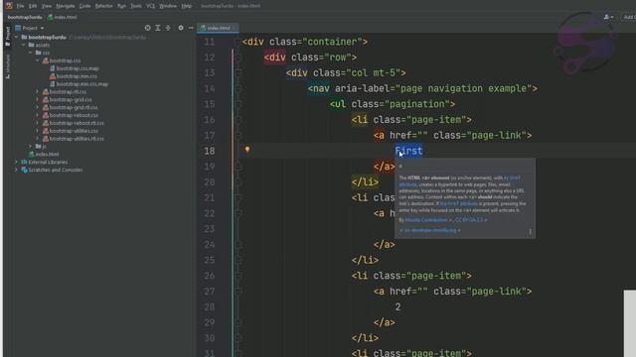This screenshot has width=636, height=357.
Task: Click the Scratches and Consoles icon
Action: [x=24, y=170]
